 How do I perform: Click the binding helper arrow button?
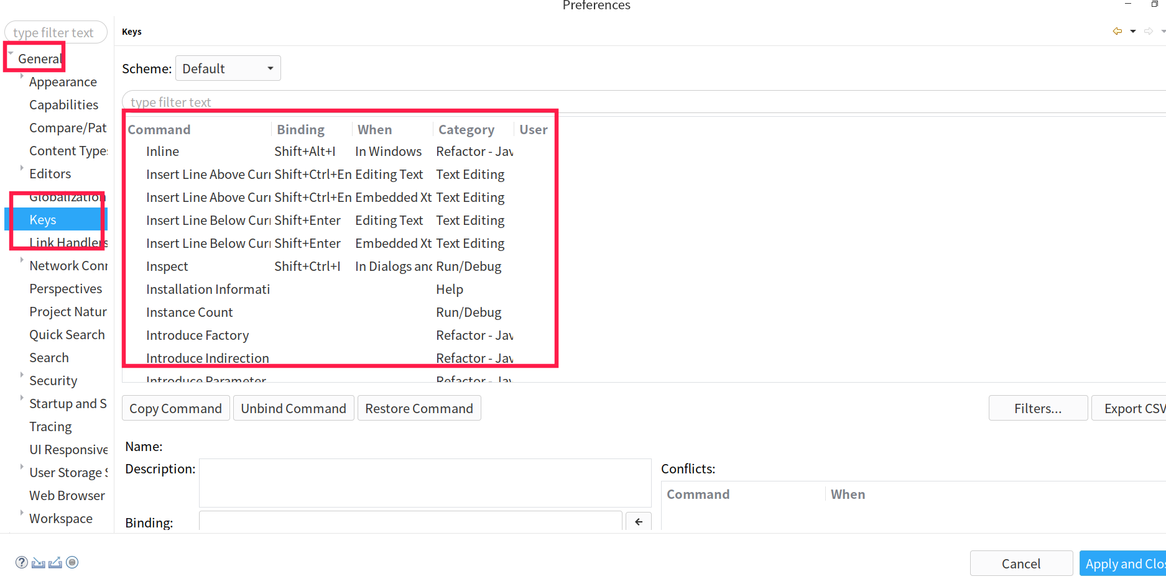coord(639,522)
